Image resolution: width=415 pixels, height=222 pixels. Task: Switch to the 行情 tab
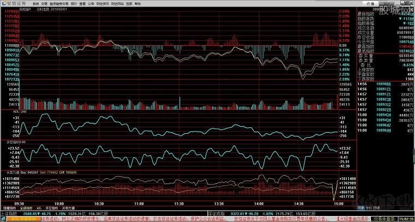[369, 3]
